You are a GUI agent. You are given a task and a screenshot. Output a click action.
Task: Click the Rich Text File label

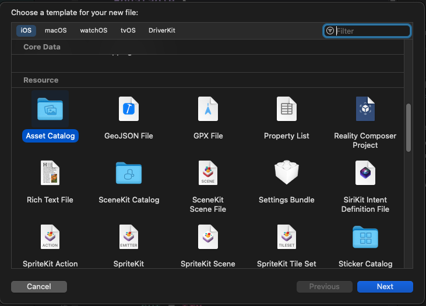point(50,200)
